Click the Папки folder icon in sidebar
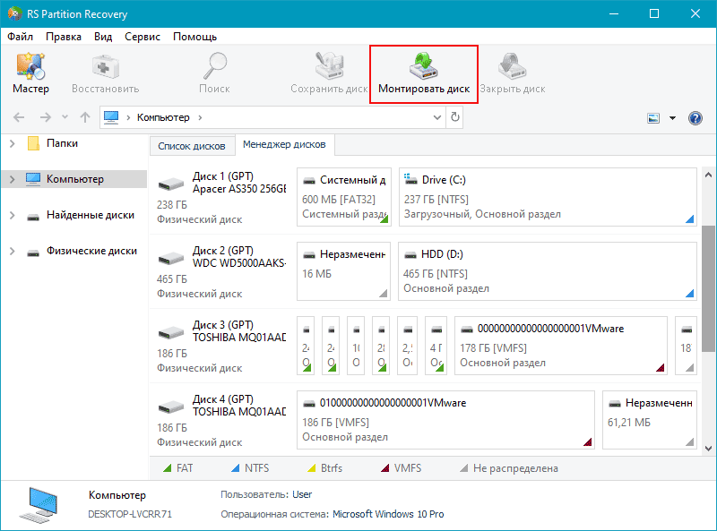The height and width of the screenshot is (531, 717). coord(33,143)
